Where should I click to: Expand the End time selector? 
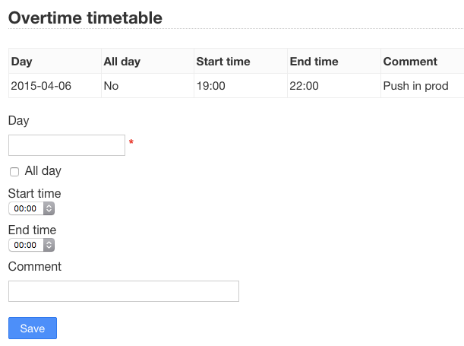coord(31,245)
